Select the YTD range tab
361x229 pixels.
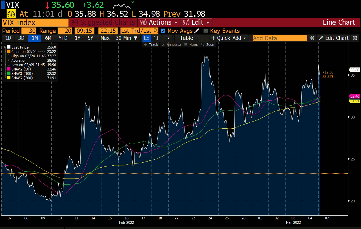(x=63, y=38)
